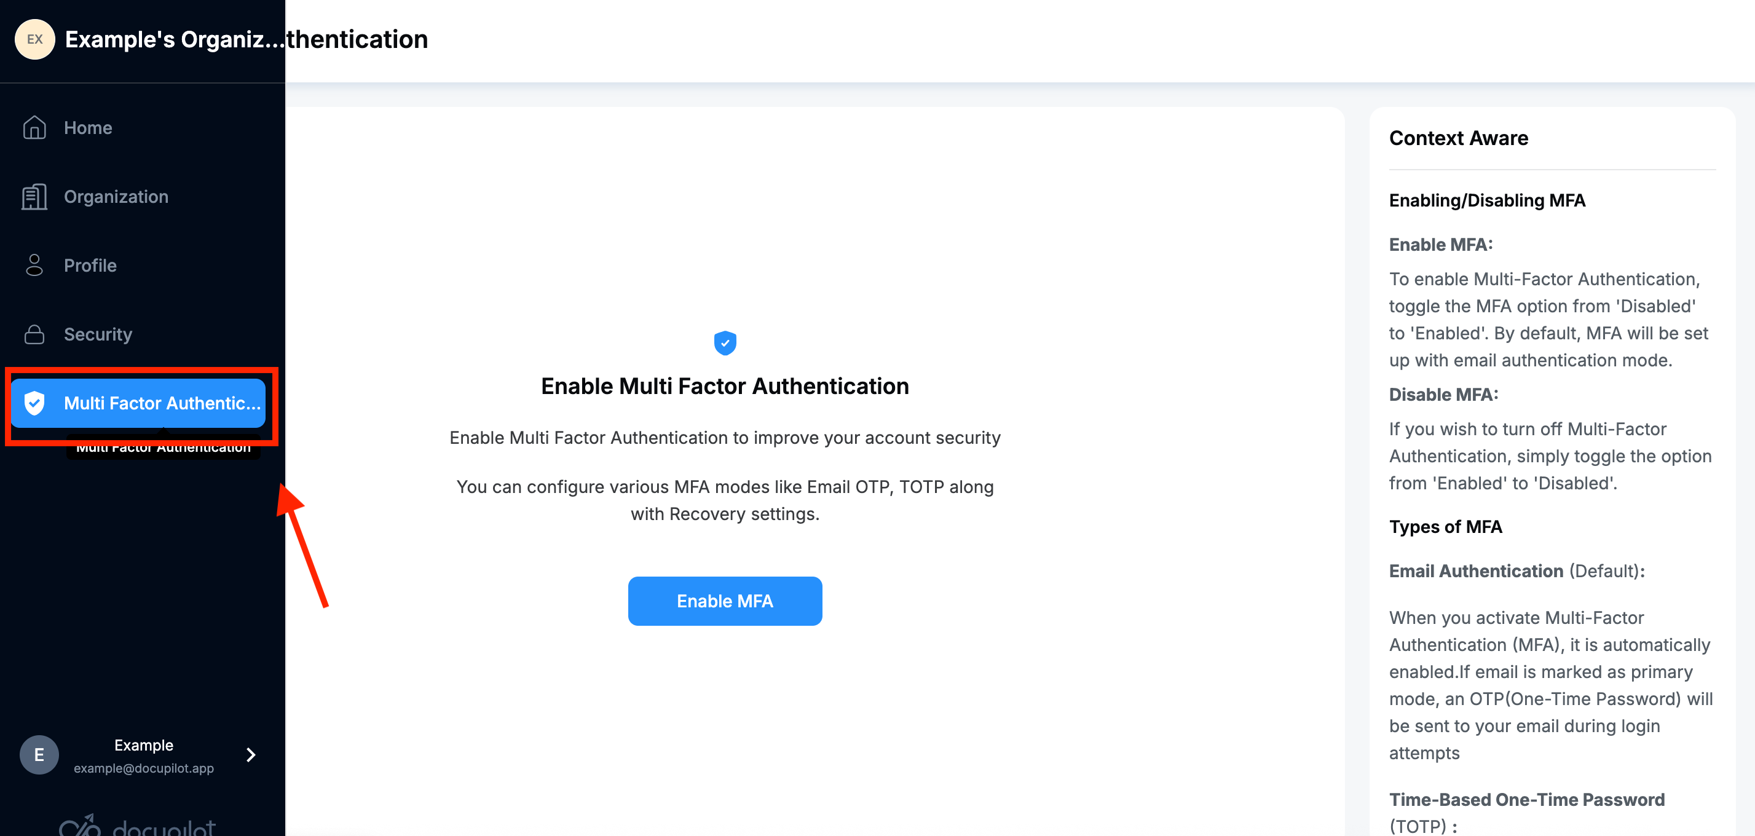The image size is (1755, 836).
Task: Click the example@docupilot.app email text
Action: click(x=143, y=768)
